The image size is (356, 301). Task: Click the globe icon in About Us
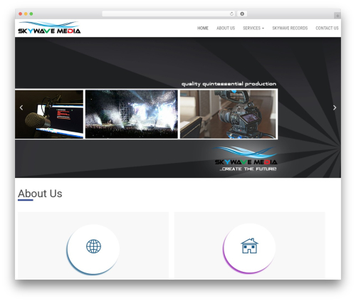click(93, 246)
